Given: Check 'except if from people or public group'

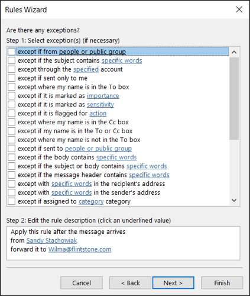Looking at the screenshot, I should (x=11, y=52).
